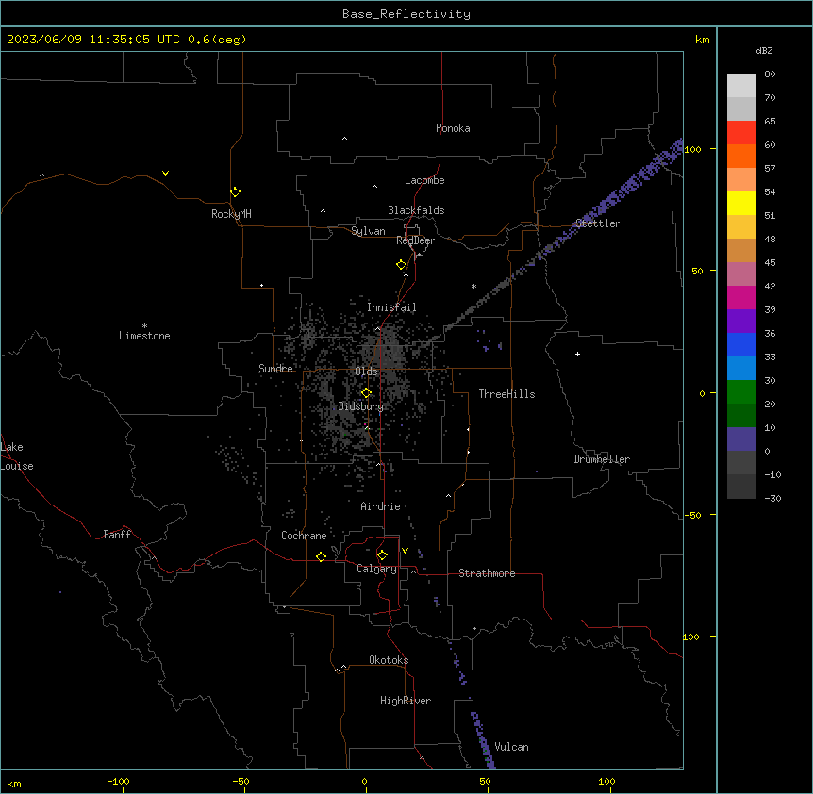Click the 65 value in dBZ legend
The width and height of the screenshot is (813, 794).
tap(770, 122)
